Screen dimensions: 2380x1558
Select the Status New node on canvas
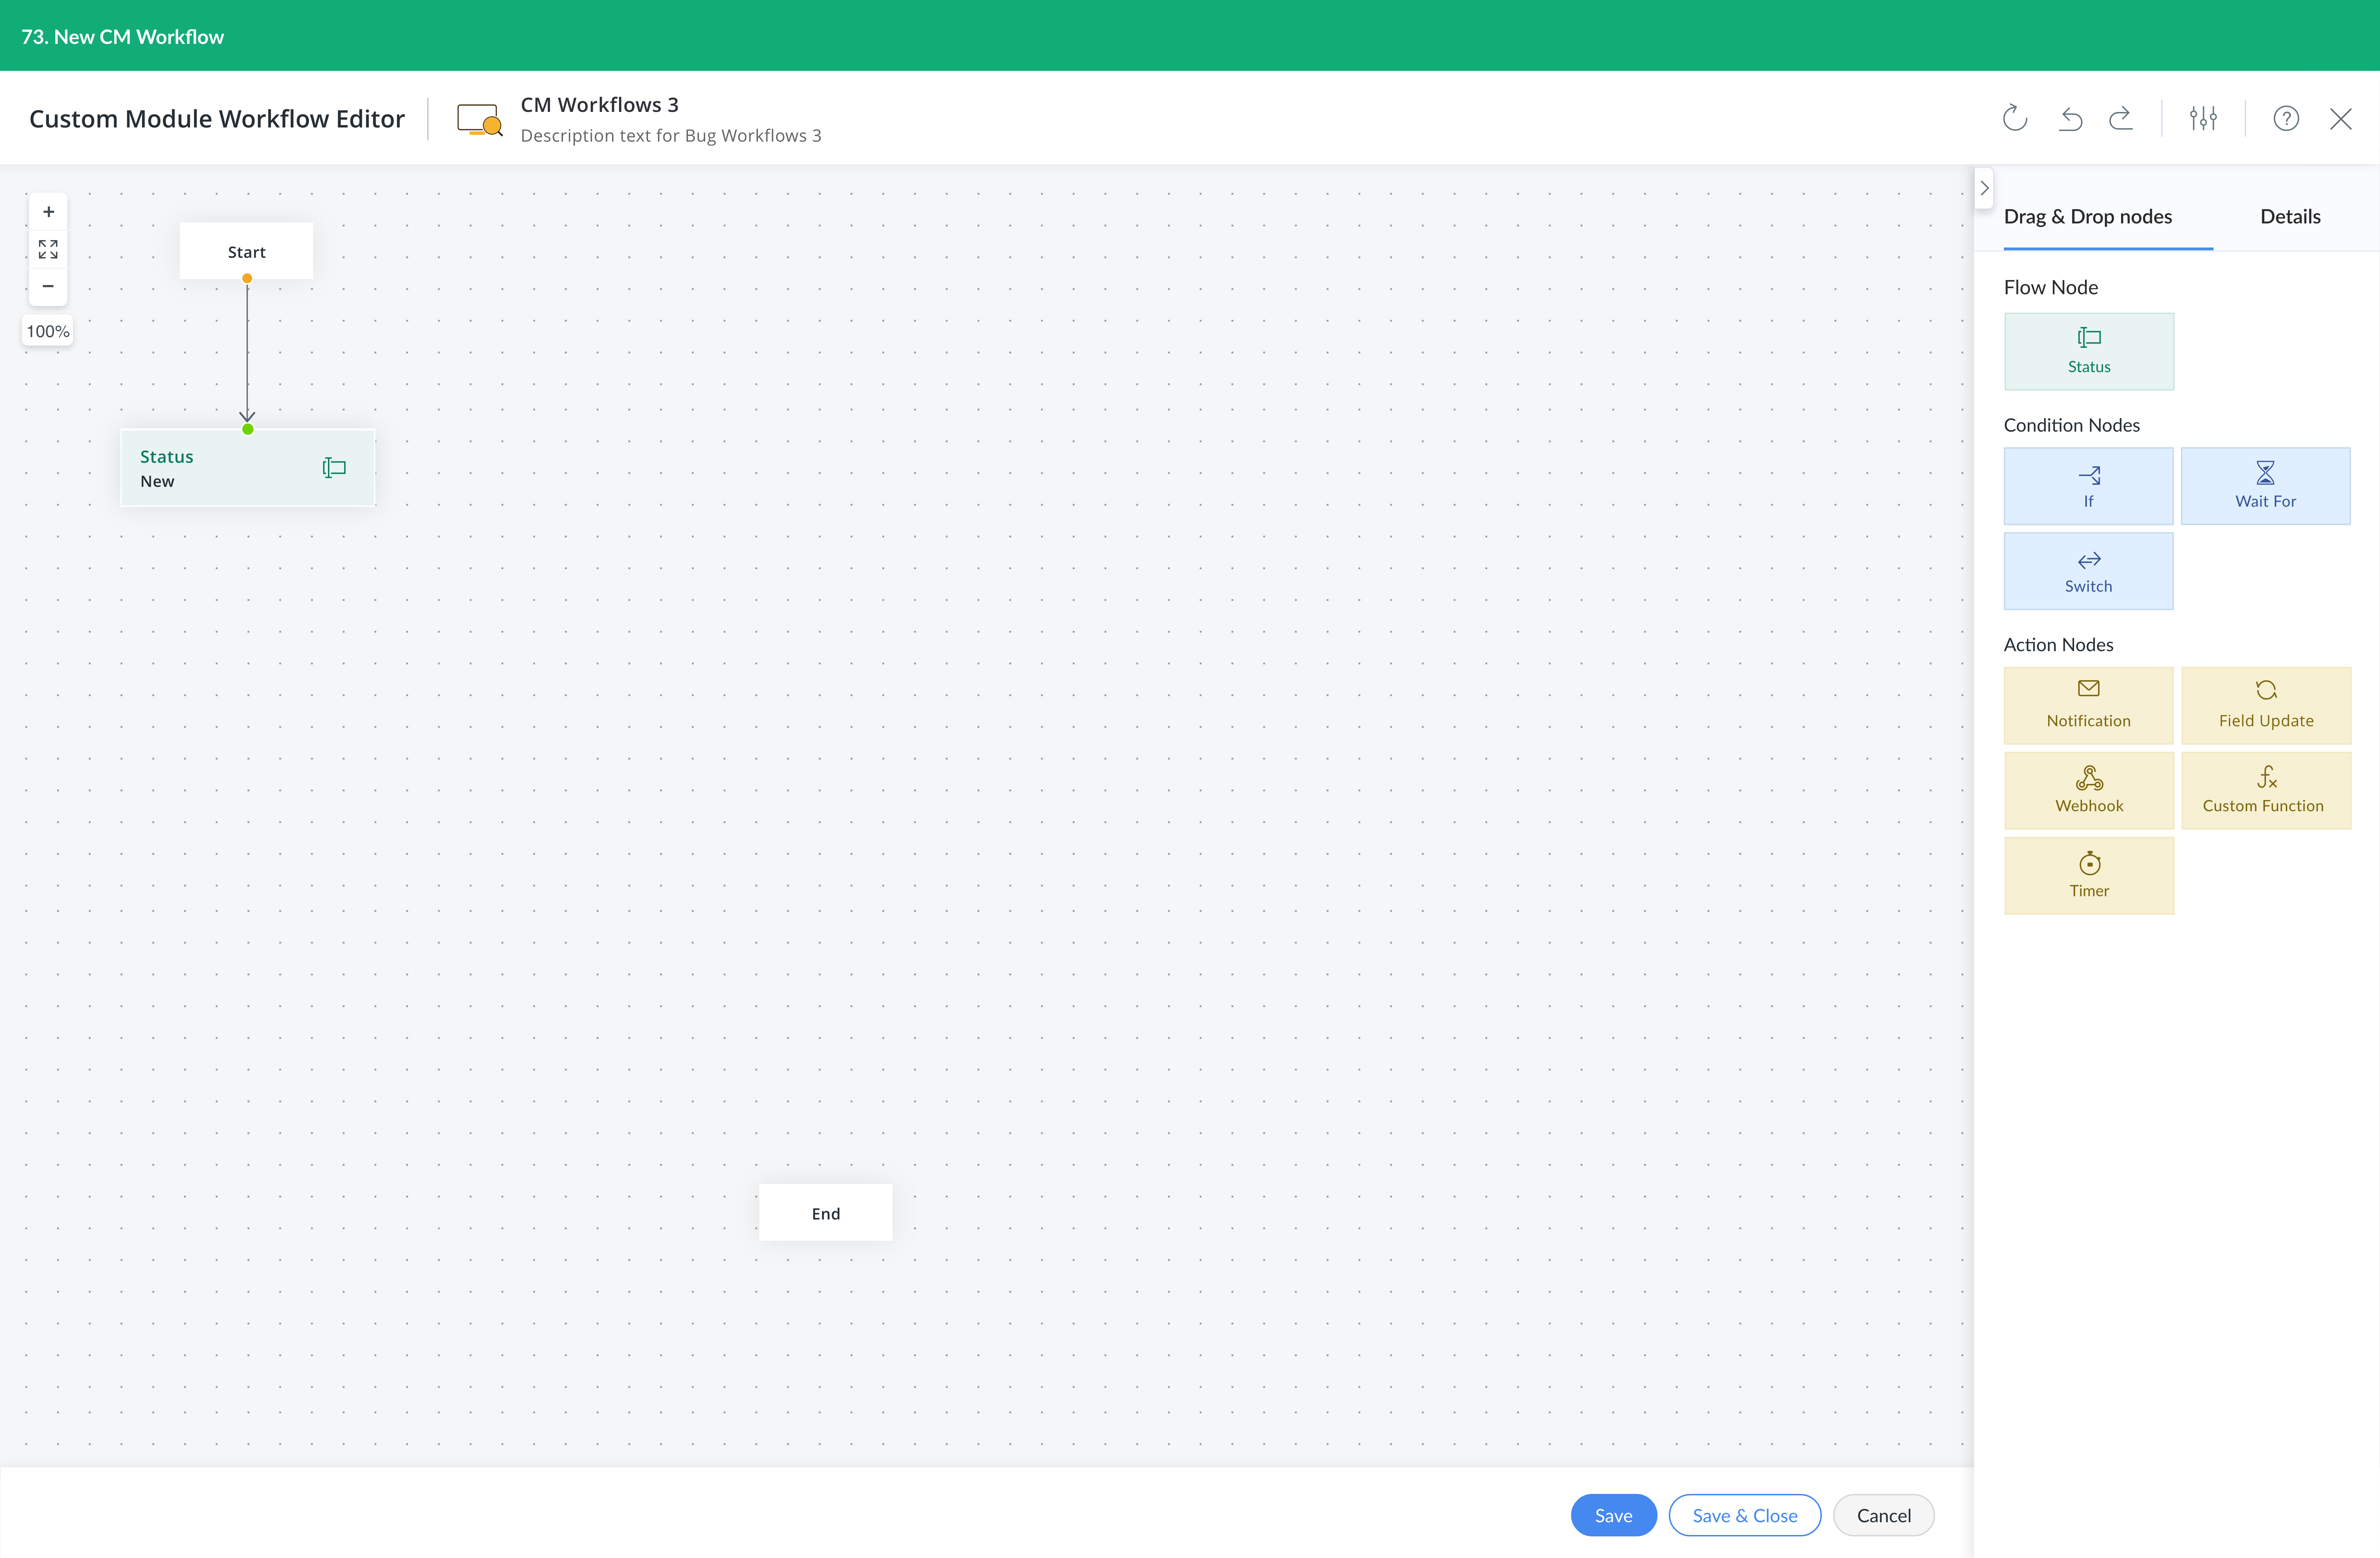tap(248, 468)
